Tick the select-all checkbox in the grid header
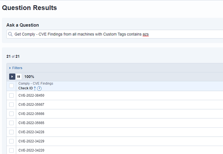The image size is (223, 154). click(11, 86)
